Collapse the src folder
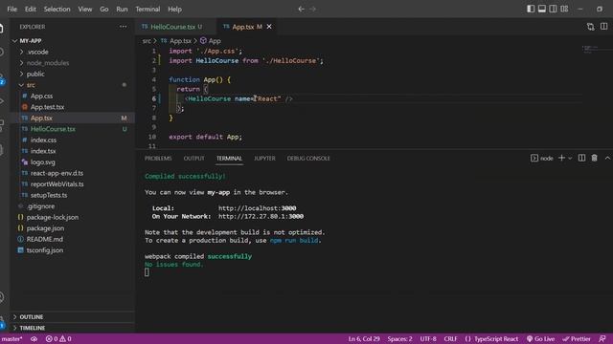The height and width of the screenshot is (344, 613). click(73, 85)
